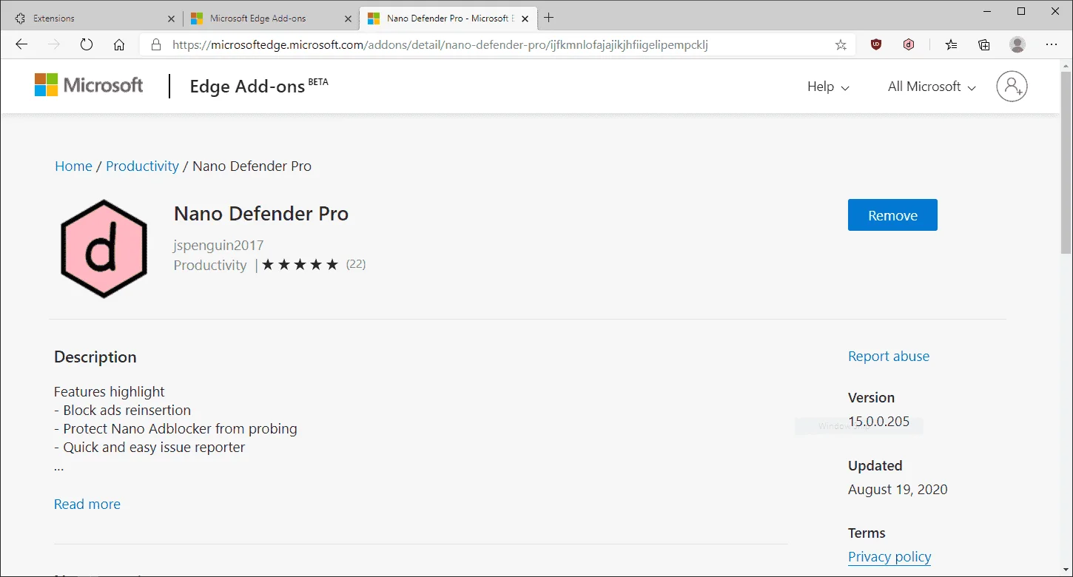This screenshot has height=577, width=1073.
Task: Maximize the browser window
Action: point(1021,11)
